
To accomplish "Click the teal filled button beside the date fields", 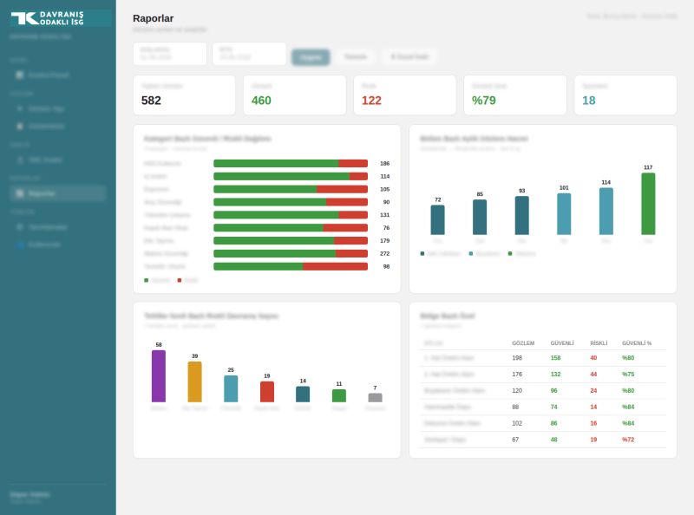I will [x=311, y=57].
